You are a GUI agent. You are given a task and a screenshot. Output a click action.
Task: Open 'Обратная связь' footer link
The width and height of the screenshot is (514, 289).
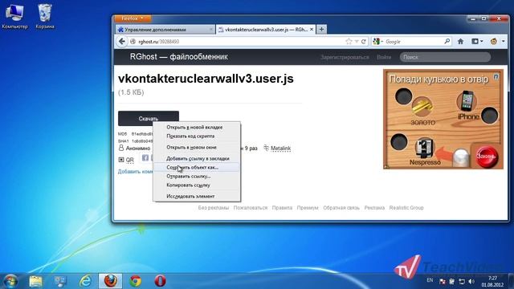pyautogui.click(x=341, y=208)
